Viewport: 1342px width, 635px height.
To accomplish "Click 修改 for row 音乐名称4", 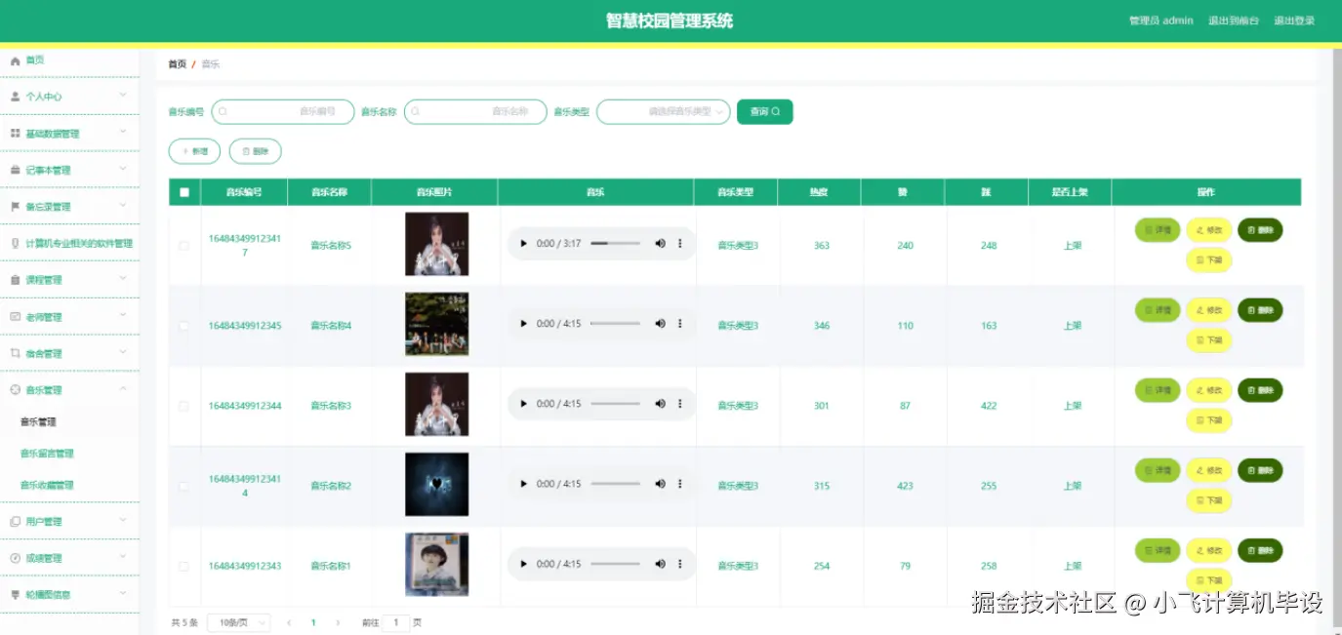I will 1208,310.
